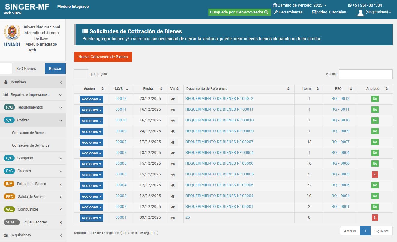Image resolution: width=397 pixels, height=242 pixels.
Task: Open Video Tutoriales film icon
Action: point(314,12)
